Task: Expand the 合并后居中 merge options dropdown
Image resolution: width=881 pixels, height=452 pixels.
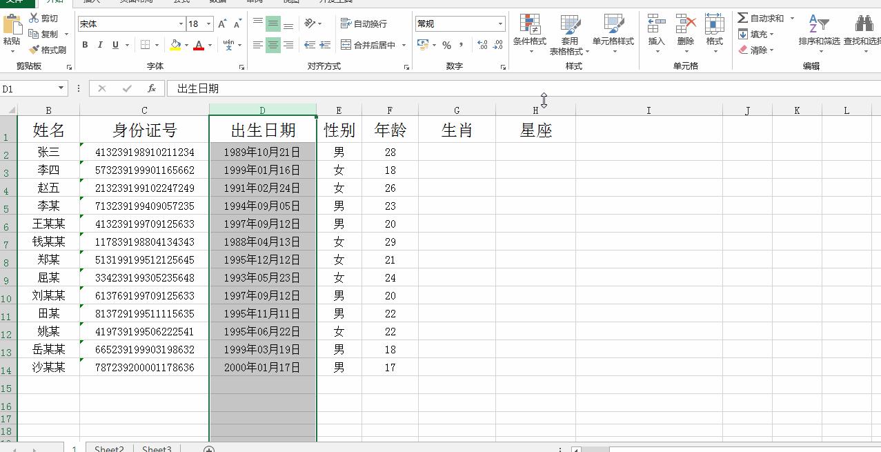Action: [404, 45]
